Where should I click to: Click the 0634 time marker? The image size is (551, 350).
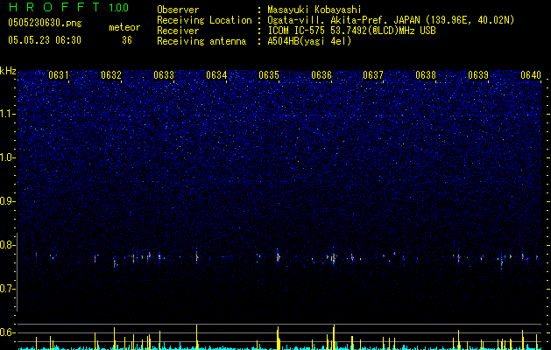pyautogui.click(x=216, y=75)
